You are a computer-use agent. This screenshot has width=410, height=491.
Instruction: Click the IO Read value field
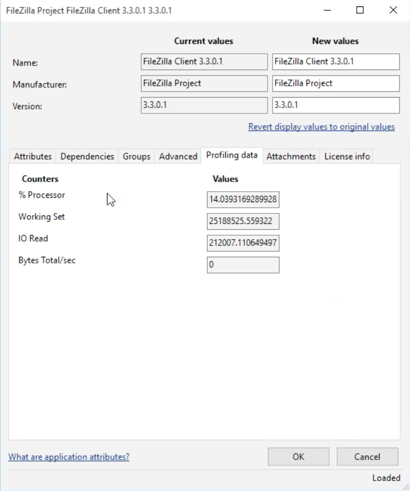tap(243, 244)
